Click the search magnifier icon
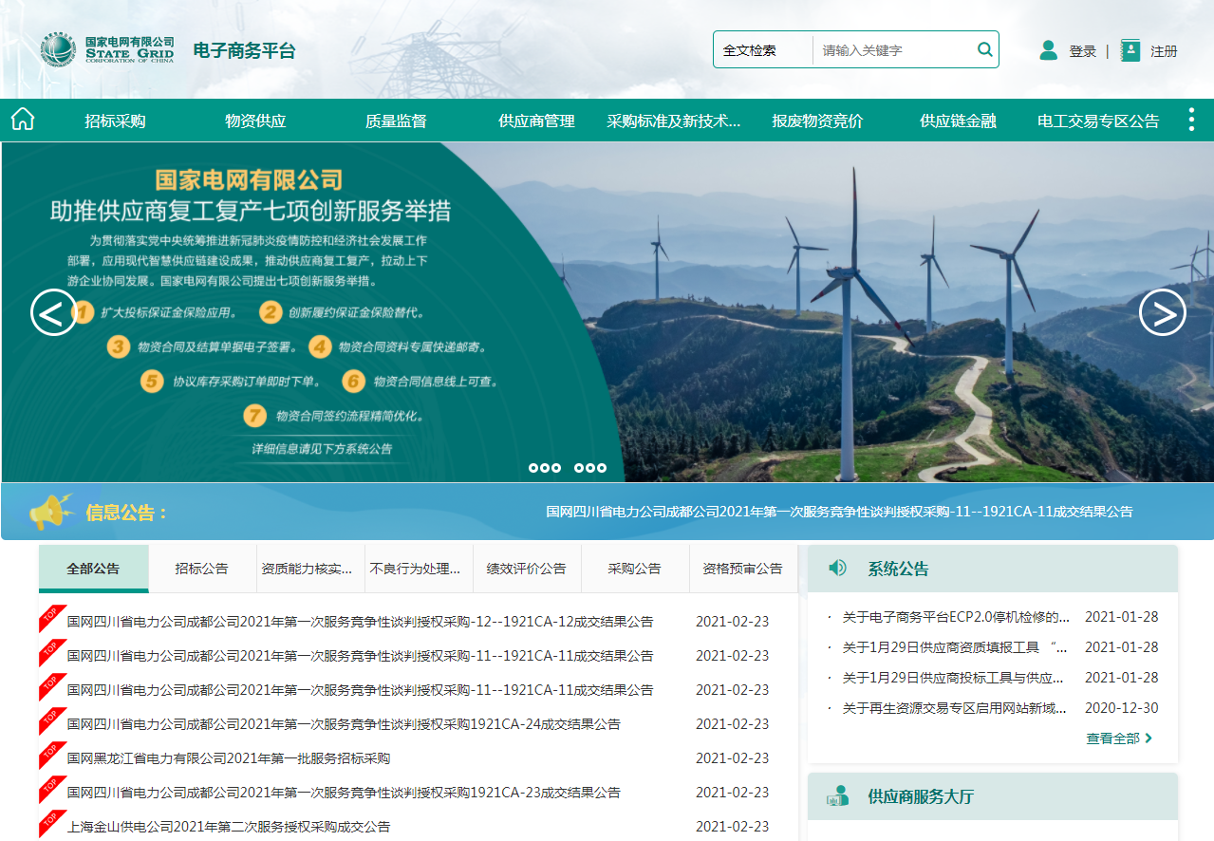This screenshot has width=1214, height=841. pyautogui.click(x=985, y=49)
